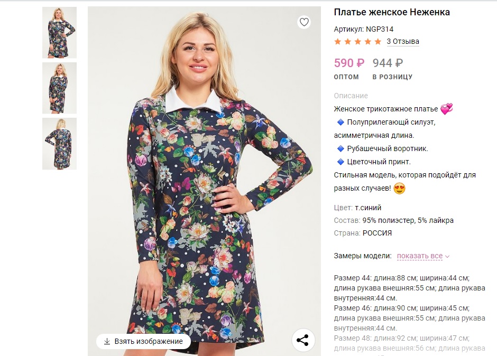Viewport: 497px width, 356px height.
Task: Click the article number NGP314
Action: click(x=380, y=29)
